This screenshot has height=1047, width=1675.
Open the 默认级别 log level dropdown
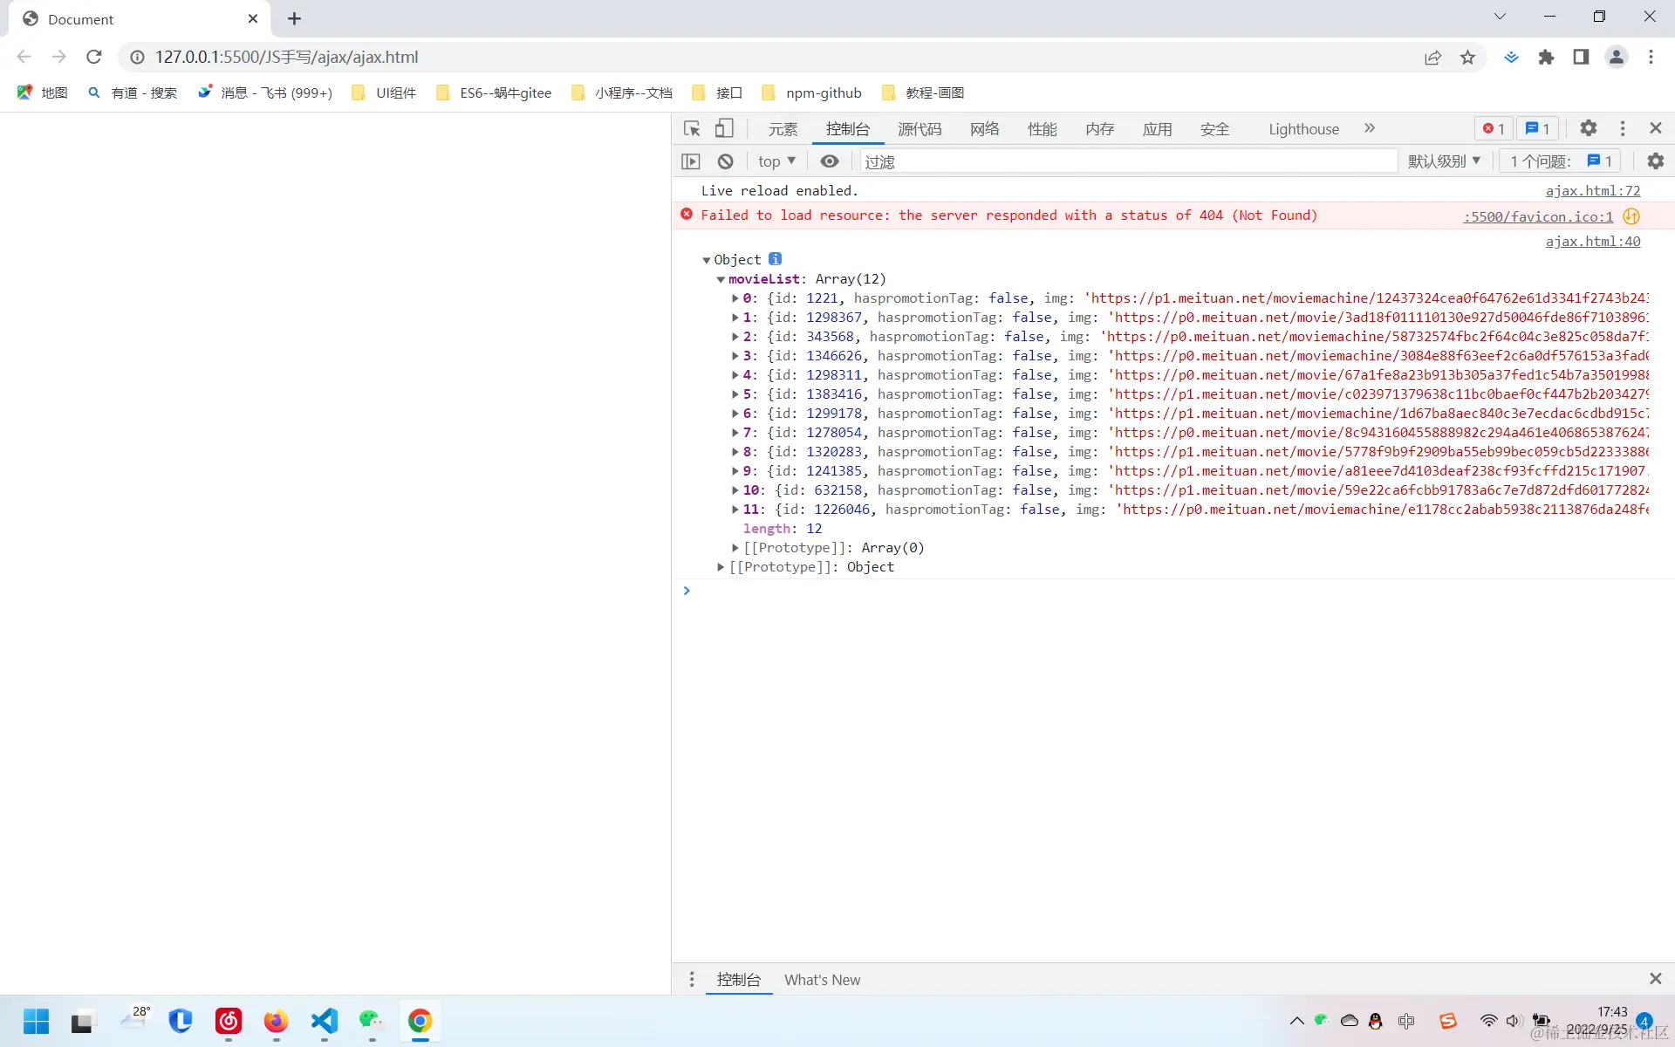tap(1444, 161)
